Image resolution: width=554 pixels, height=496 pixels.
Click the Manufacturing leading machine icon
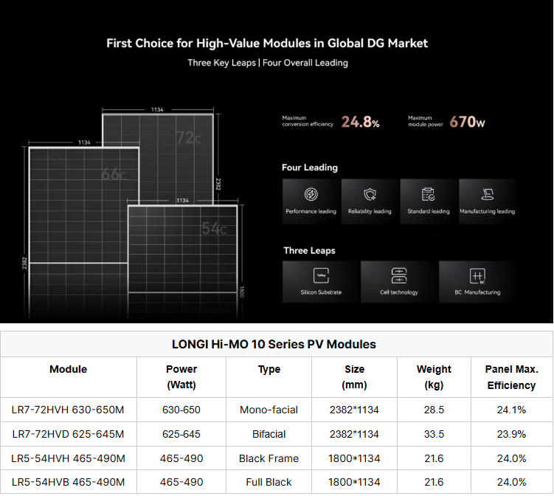pyautogui.click(x=487, y=194)
